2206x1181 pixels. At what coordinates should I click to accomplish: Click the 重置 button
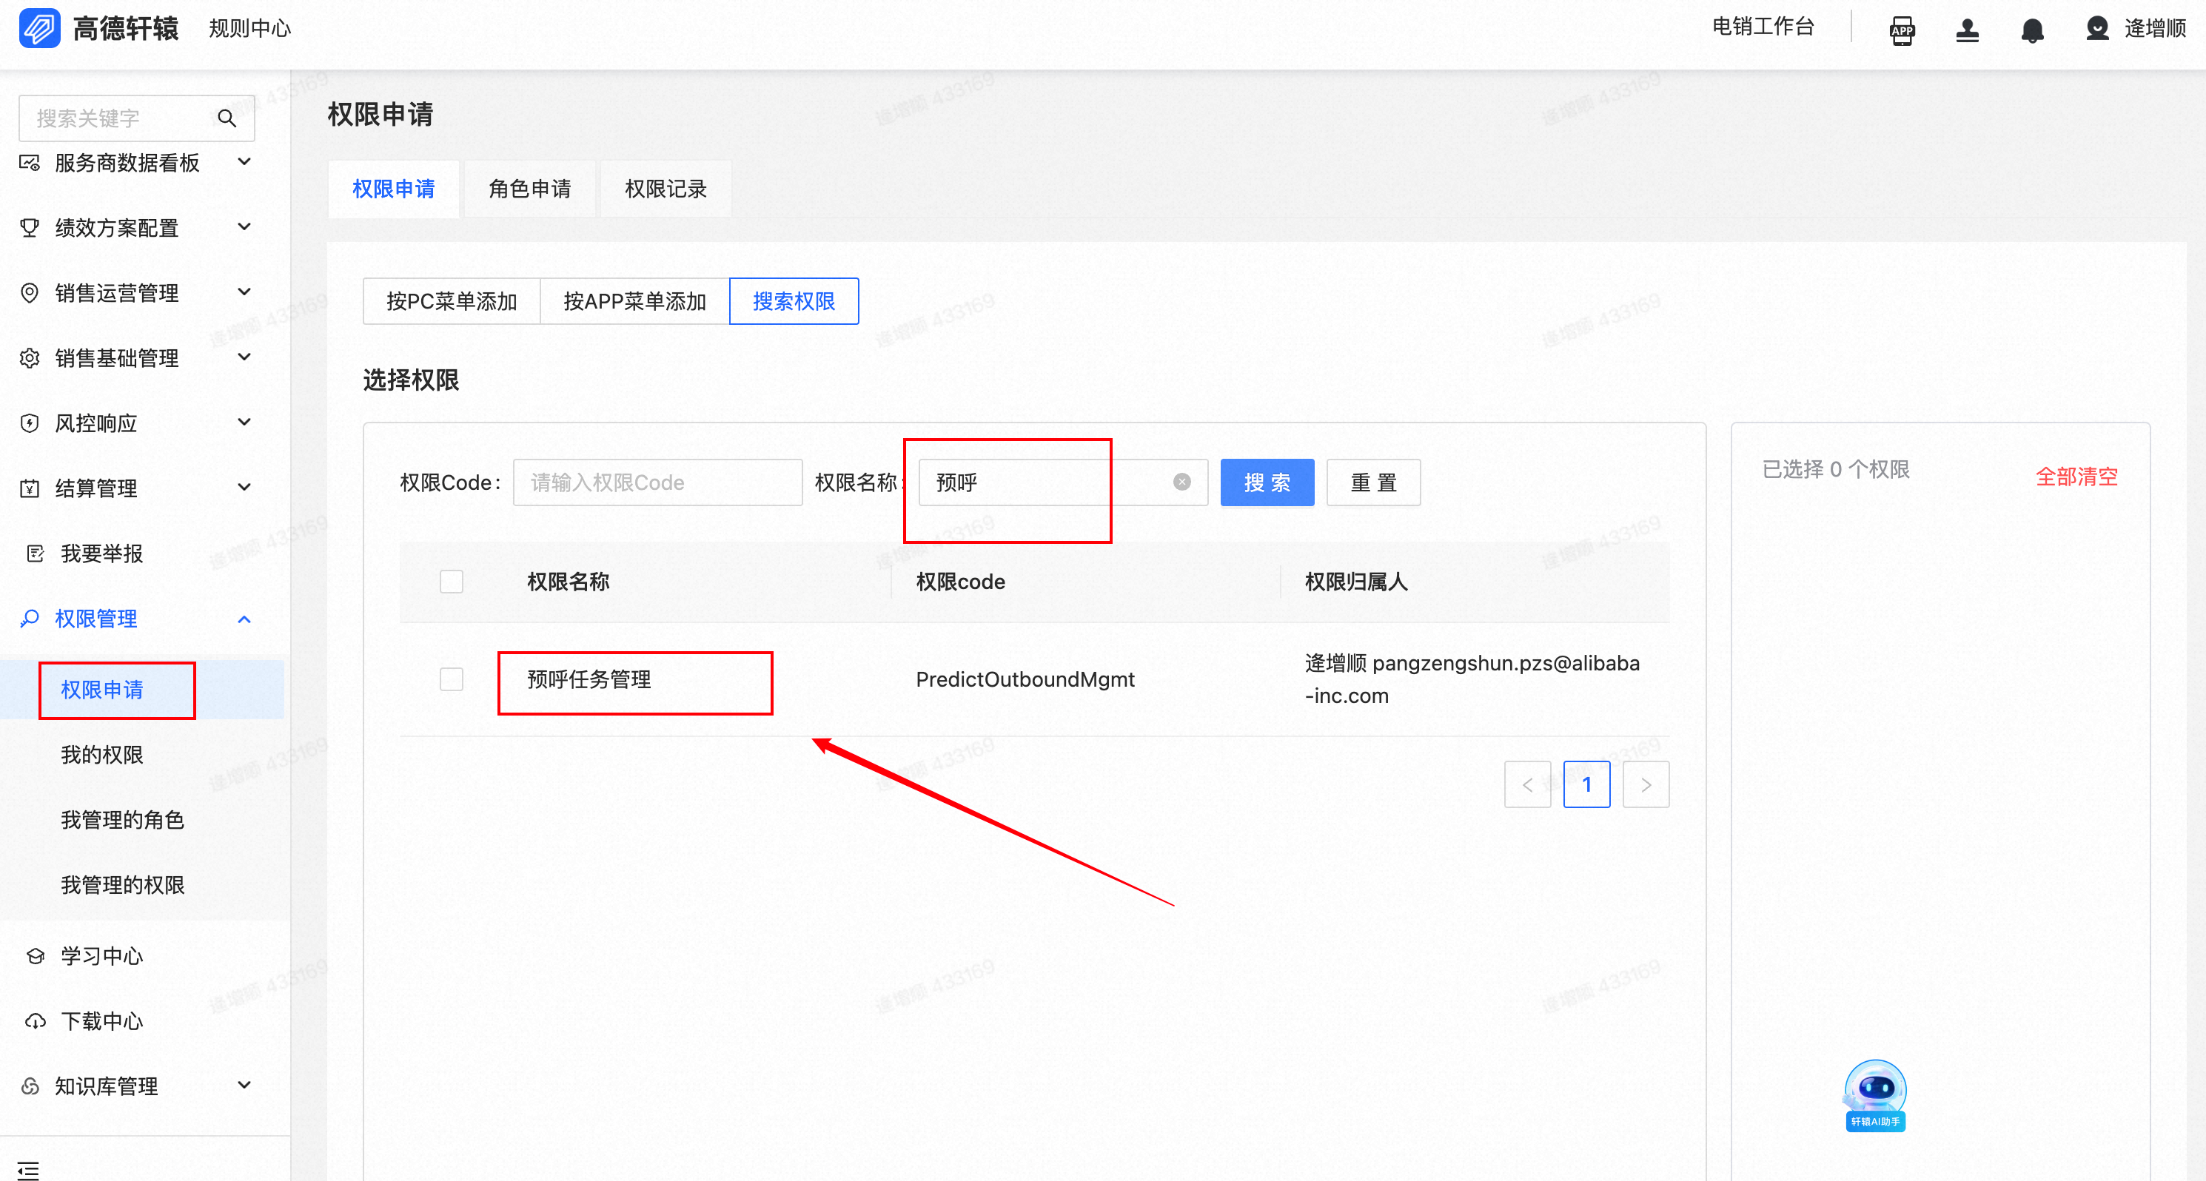[x=1374, y=482]
